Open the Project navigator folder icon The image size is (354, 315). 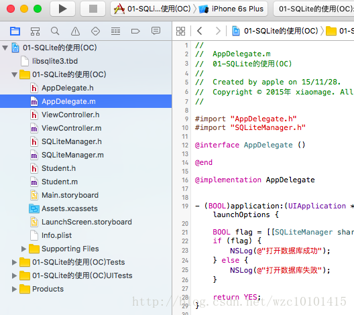coord(15,31)
